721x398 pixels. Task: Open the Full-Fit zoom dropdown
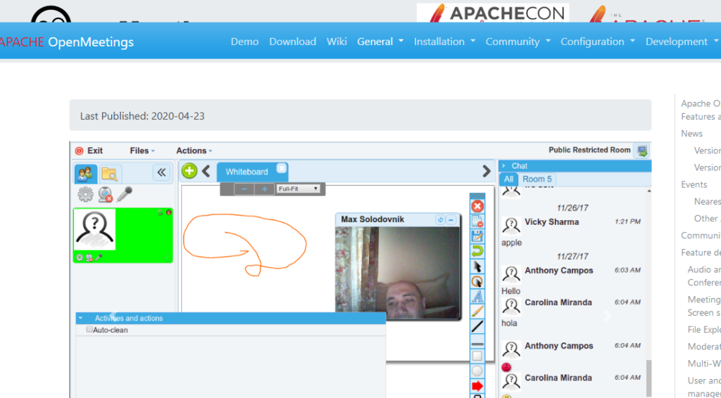298,188
